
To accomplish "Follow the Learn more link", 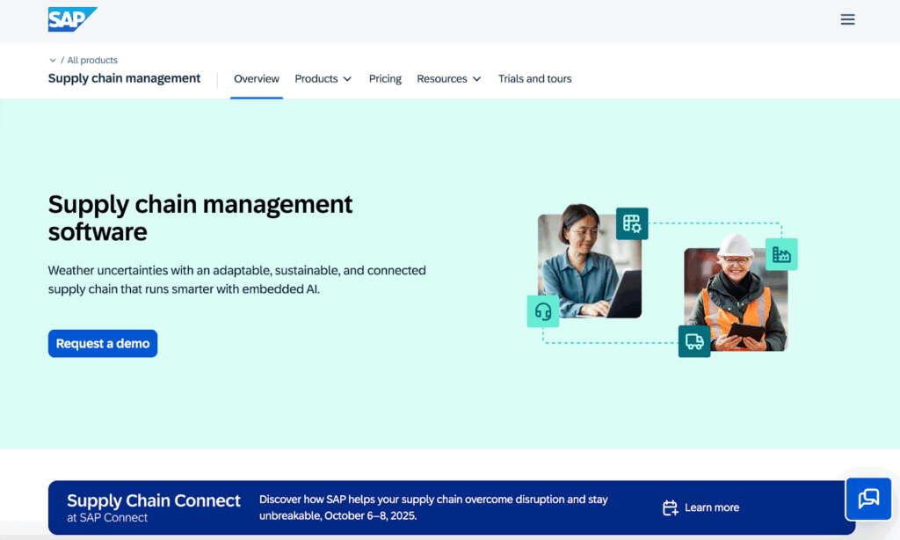I will click(711, 507).
